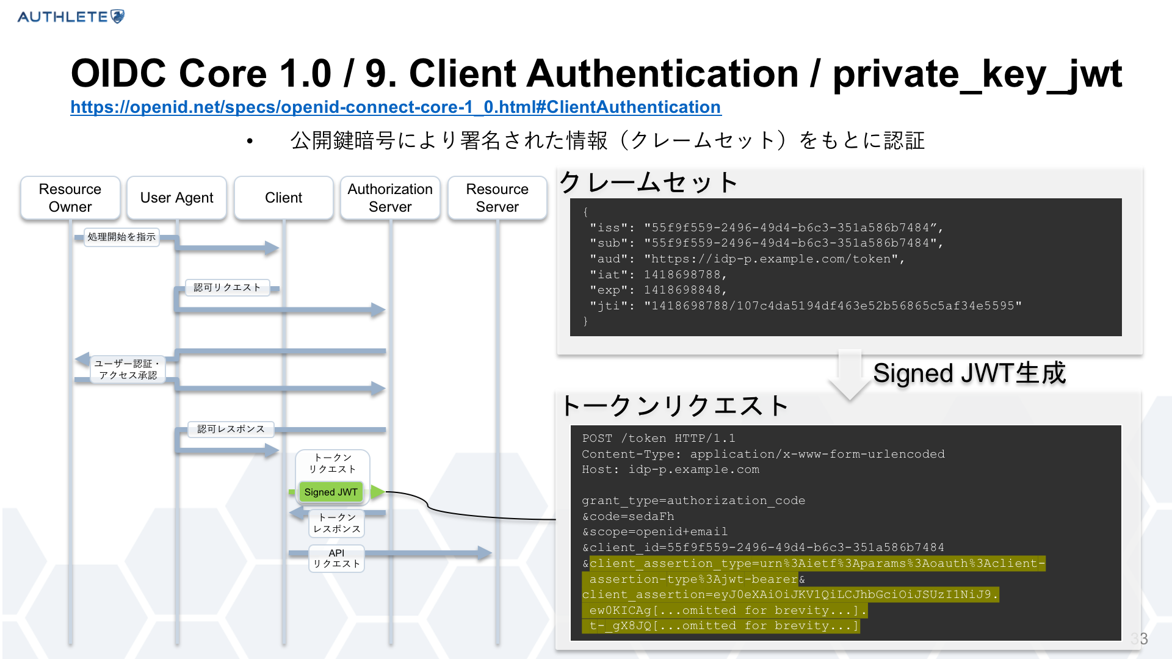Open the openid-connect-core ClientAuthentication link

click(x=396, y=107)
